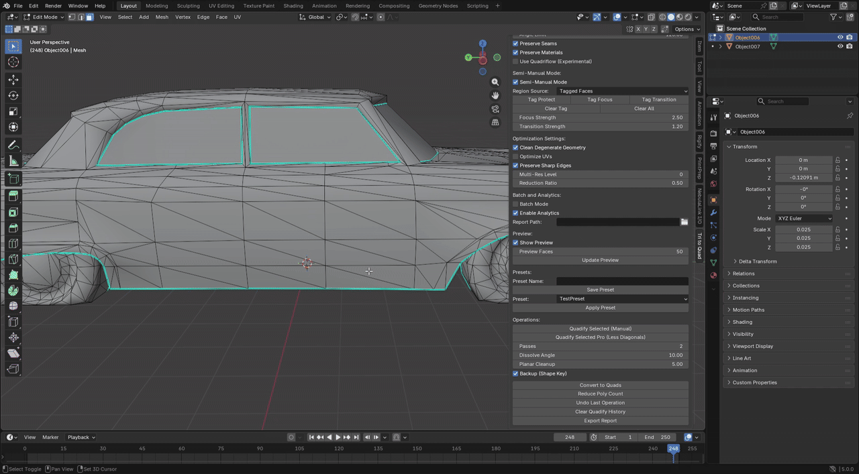The height and width of the screenshot is (474, 859).
Task: Click the Apply Preset button
Action: [600, 308]
